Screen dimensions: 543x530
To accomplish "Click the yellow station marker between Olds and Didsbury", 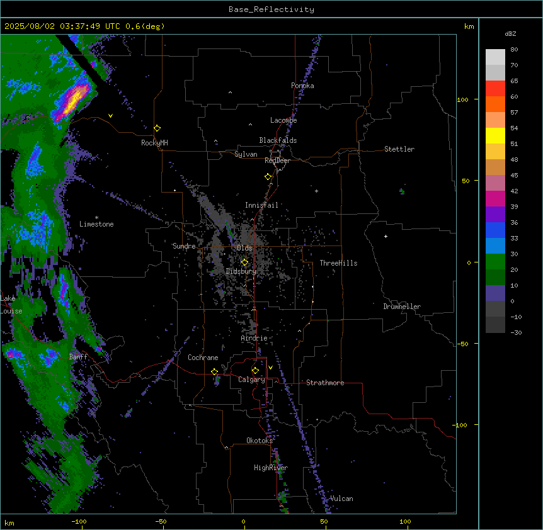I will point(244,262).
